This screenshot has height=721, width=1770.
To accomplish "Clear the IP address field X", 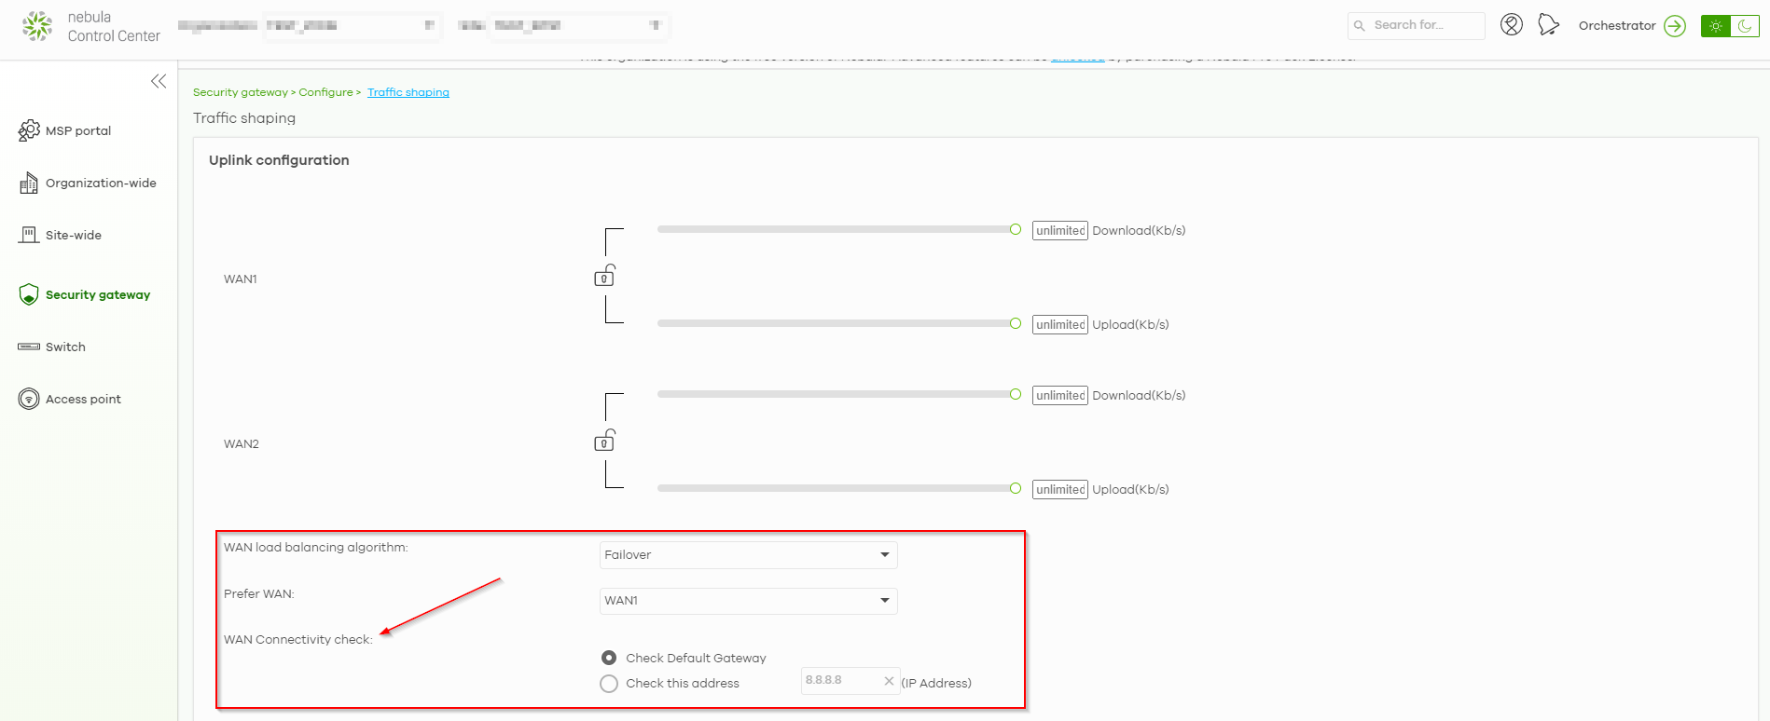I will click(x=889, y=681).
